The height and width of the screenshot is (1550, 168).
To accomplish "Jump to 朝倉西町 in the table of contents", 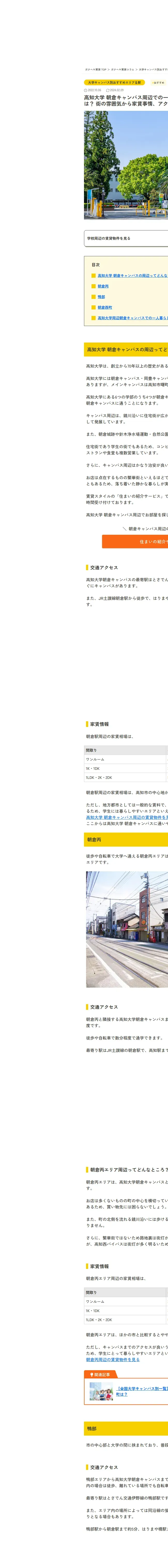I will tap(105, 307).
